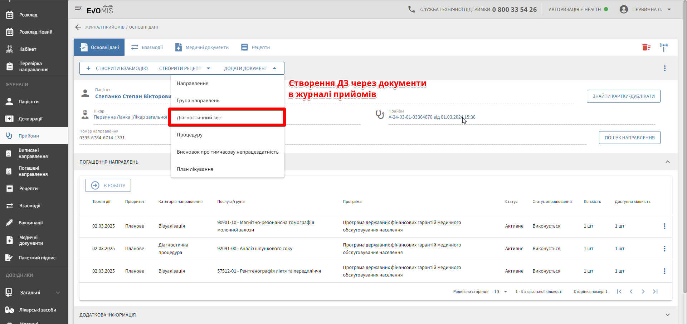Screen dimensions: 687x324
Task: Open three-dot menu for MRI referral row
Action: [x=664, y=226]
